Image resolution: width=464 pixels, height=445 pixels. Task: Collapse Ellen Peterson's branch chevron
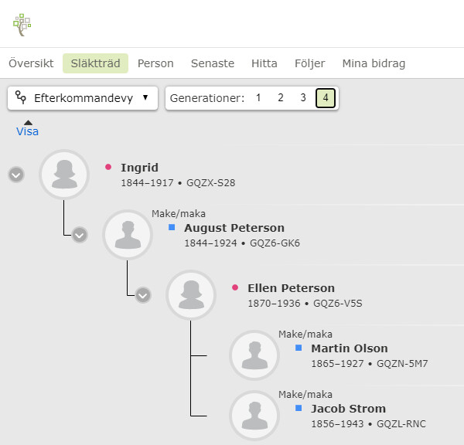(x=143, y=294)
